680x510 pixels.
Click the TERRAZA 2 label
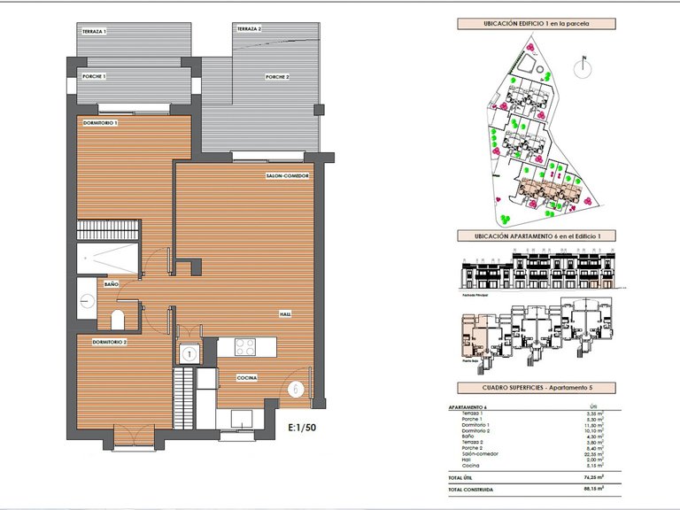click(x=250, y=29)
